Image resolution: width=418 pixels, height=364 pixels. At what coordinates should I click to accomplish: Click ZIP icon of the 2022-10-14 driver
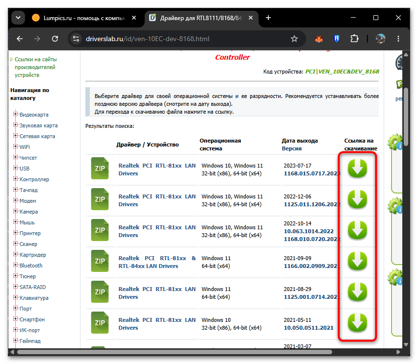(x=100, y=230)
